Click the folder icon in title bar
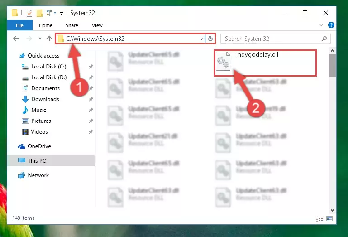The height and width of the screenshot is (237, 348). [x=14, y=13]
